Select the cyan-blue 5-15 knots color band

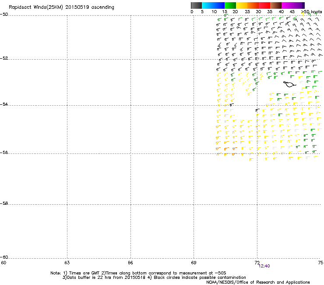pos(213,5)
